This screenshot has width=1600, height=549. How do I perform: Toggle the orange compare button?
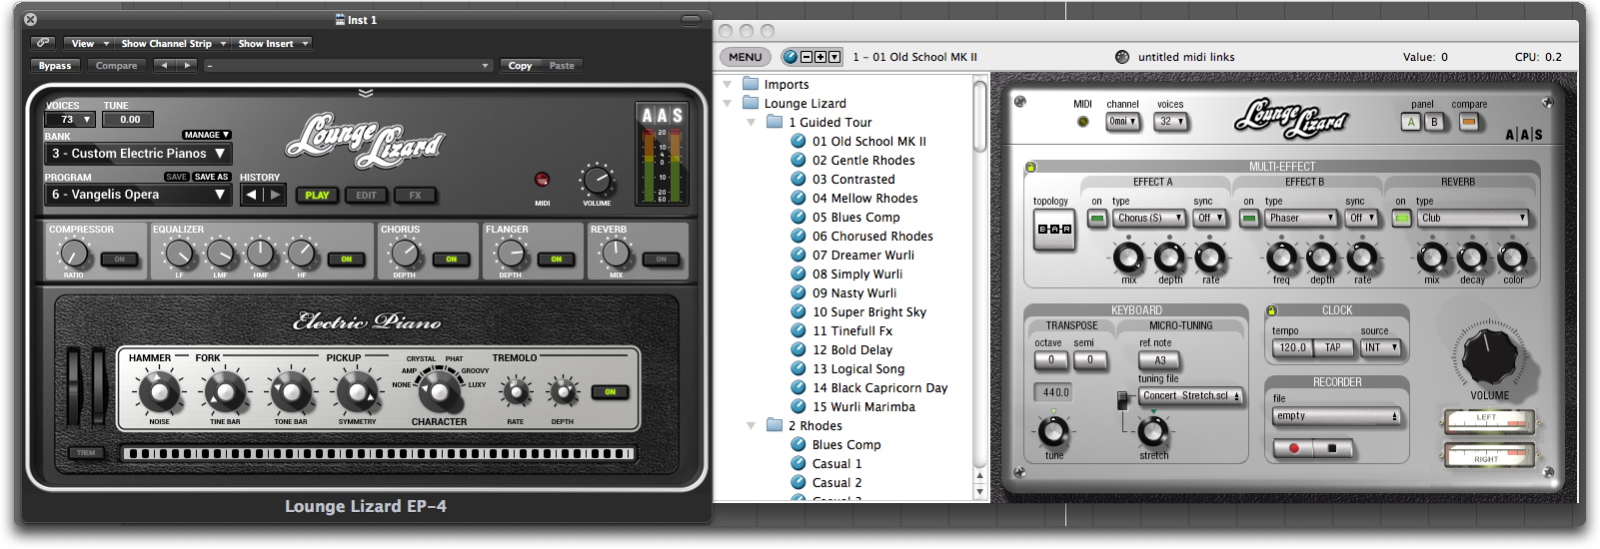click(1468, 122)
